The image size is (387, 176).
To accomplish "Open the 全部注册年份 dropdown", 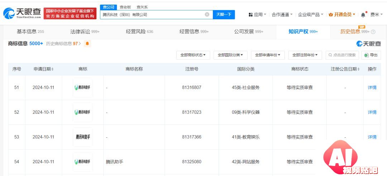I will click(305, 55).
